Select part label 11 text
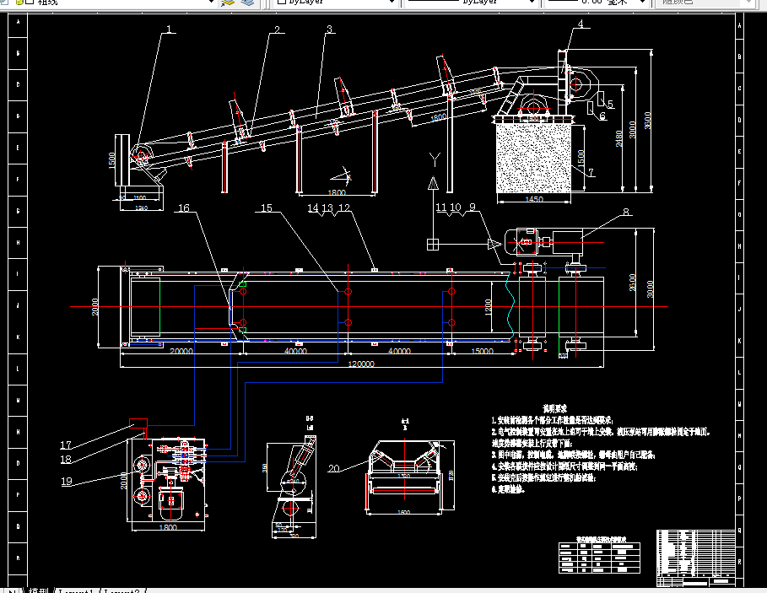The width and height of the screenshot is (767, 593). [x=441, y=207]
